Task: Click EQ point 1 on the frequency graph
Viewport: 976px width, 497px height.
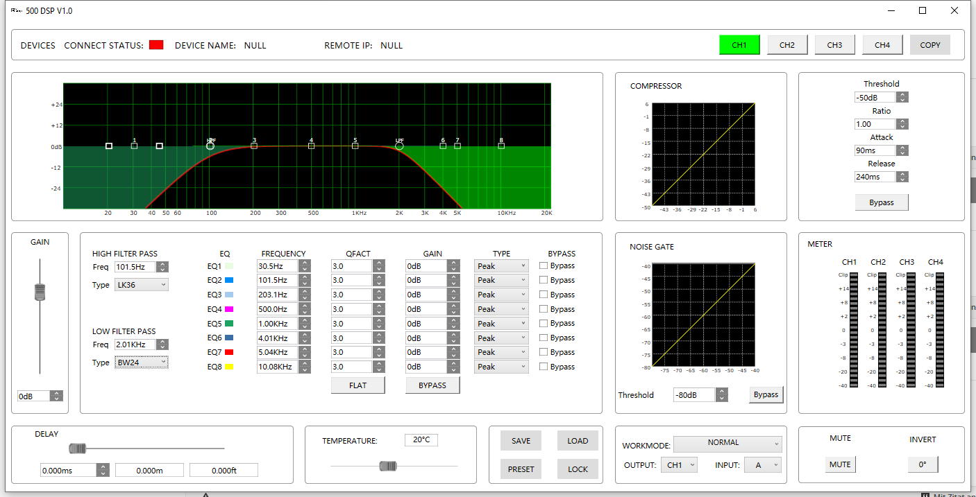Action: click(134, 146)
